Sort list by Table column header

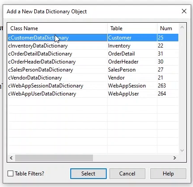(x=132, y=28)
